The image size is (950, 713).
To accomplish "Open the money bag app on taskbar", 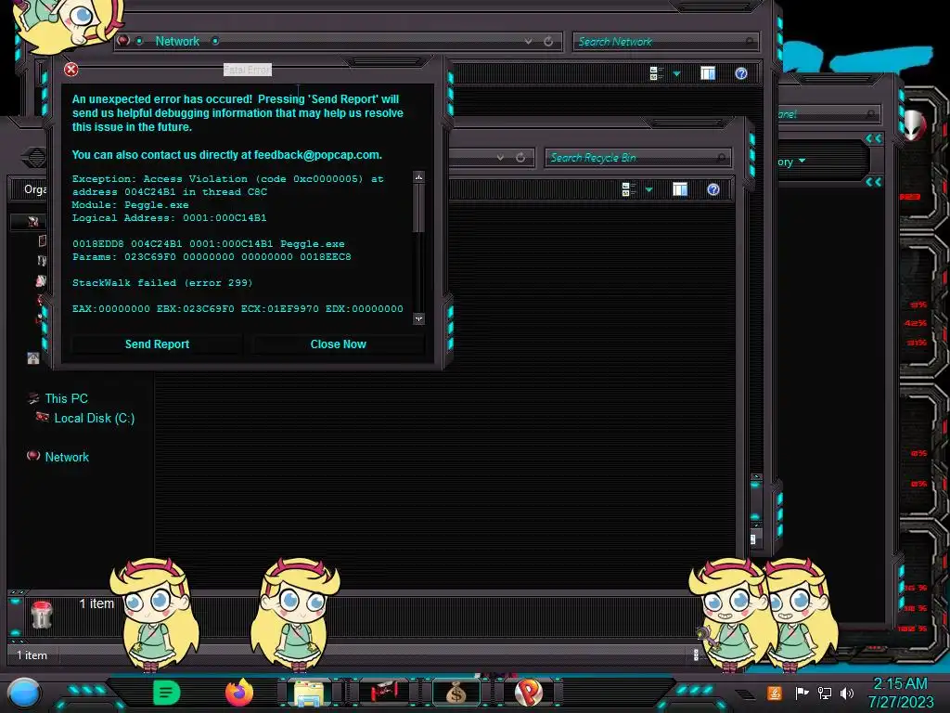I will click(456, 693).
